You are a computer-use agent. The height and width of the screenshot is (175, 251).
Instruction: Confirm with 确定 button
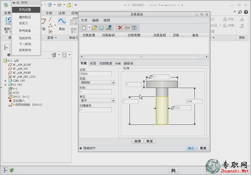pyautogui.click(x=191, y=148)
